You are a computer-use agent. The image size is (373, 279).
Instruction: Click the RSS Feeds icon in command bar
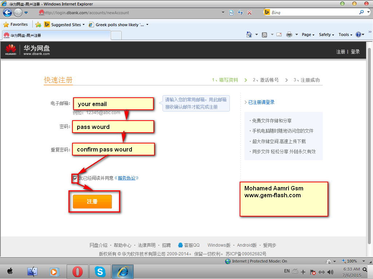(264, 35)
